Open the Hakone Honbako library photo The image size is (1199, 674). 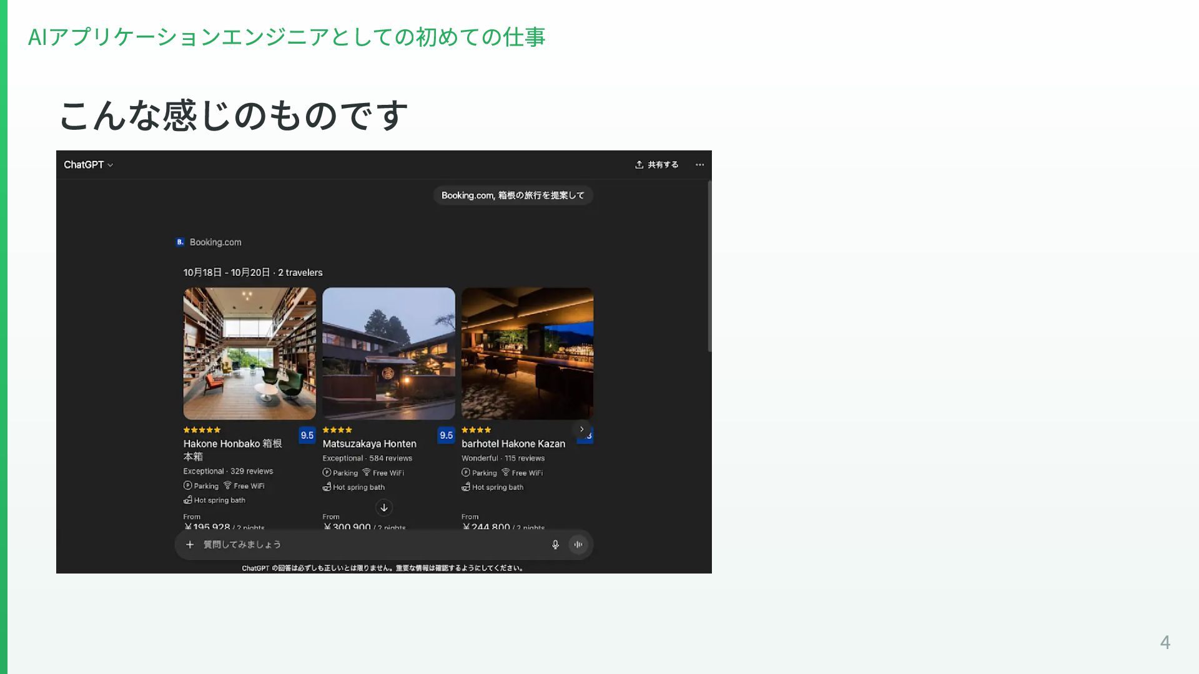point(249,353)
